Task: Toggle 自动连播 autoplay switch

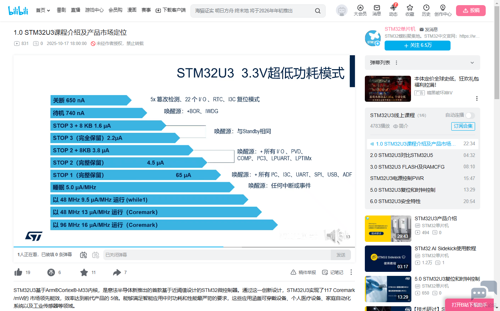Action: 470,115
